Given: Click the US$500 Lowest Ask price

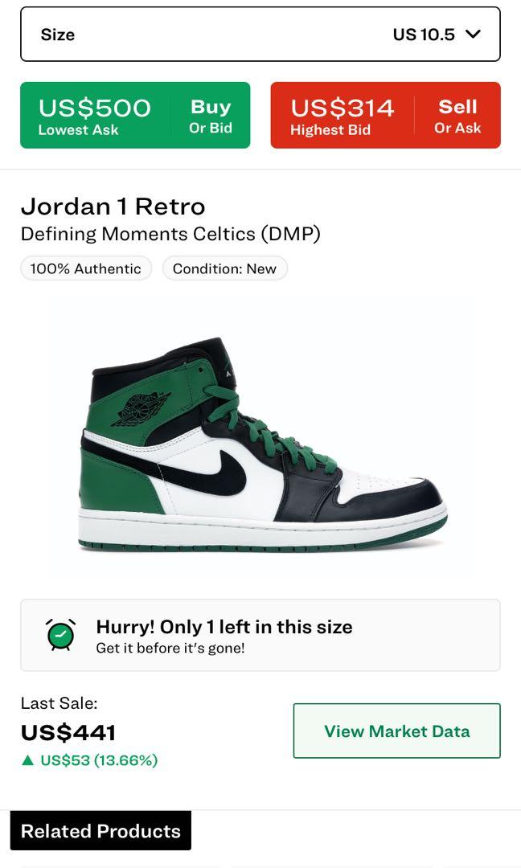Looking at the screenshot, I should pyautogui.click(x=96, y=107).
